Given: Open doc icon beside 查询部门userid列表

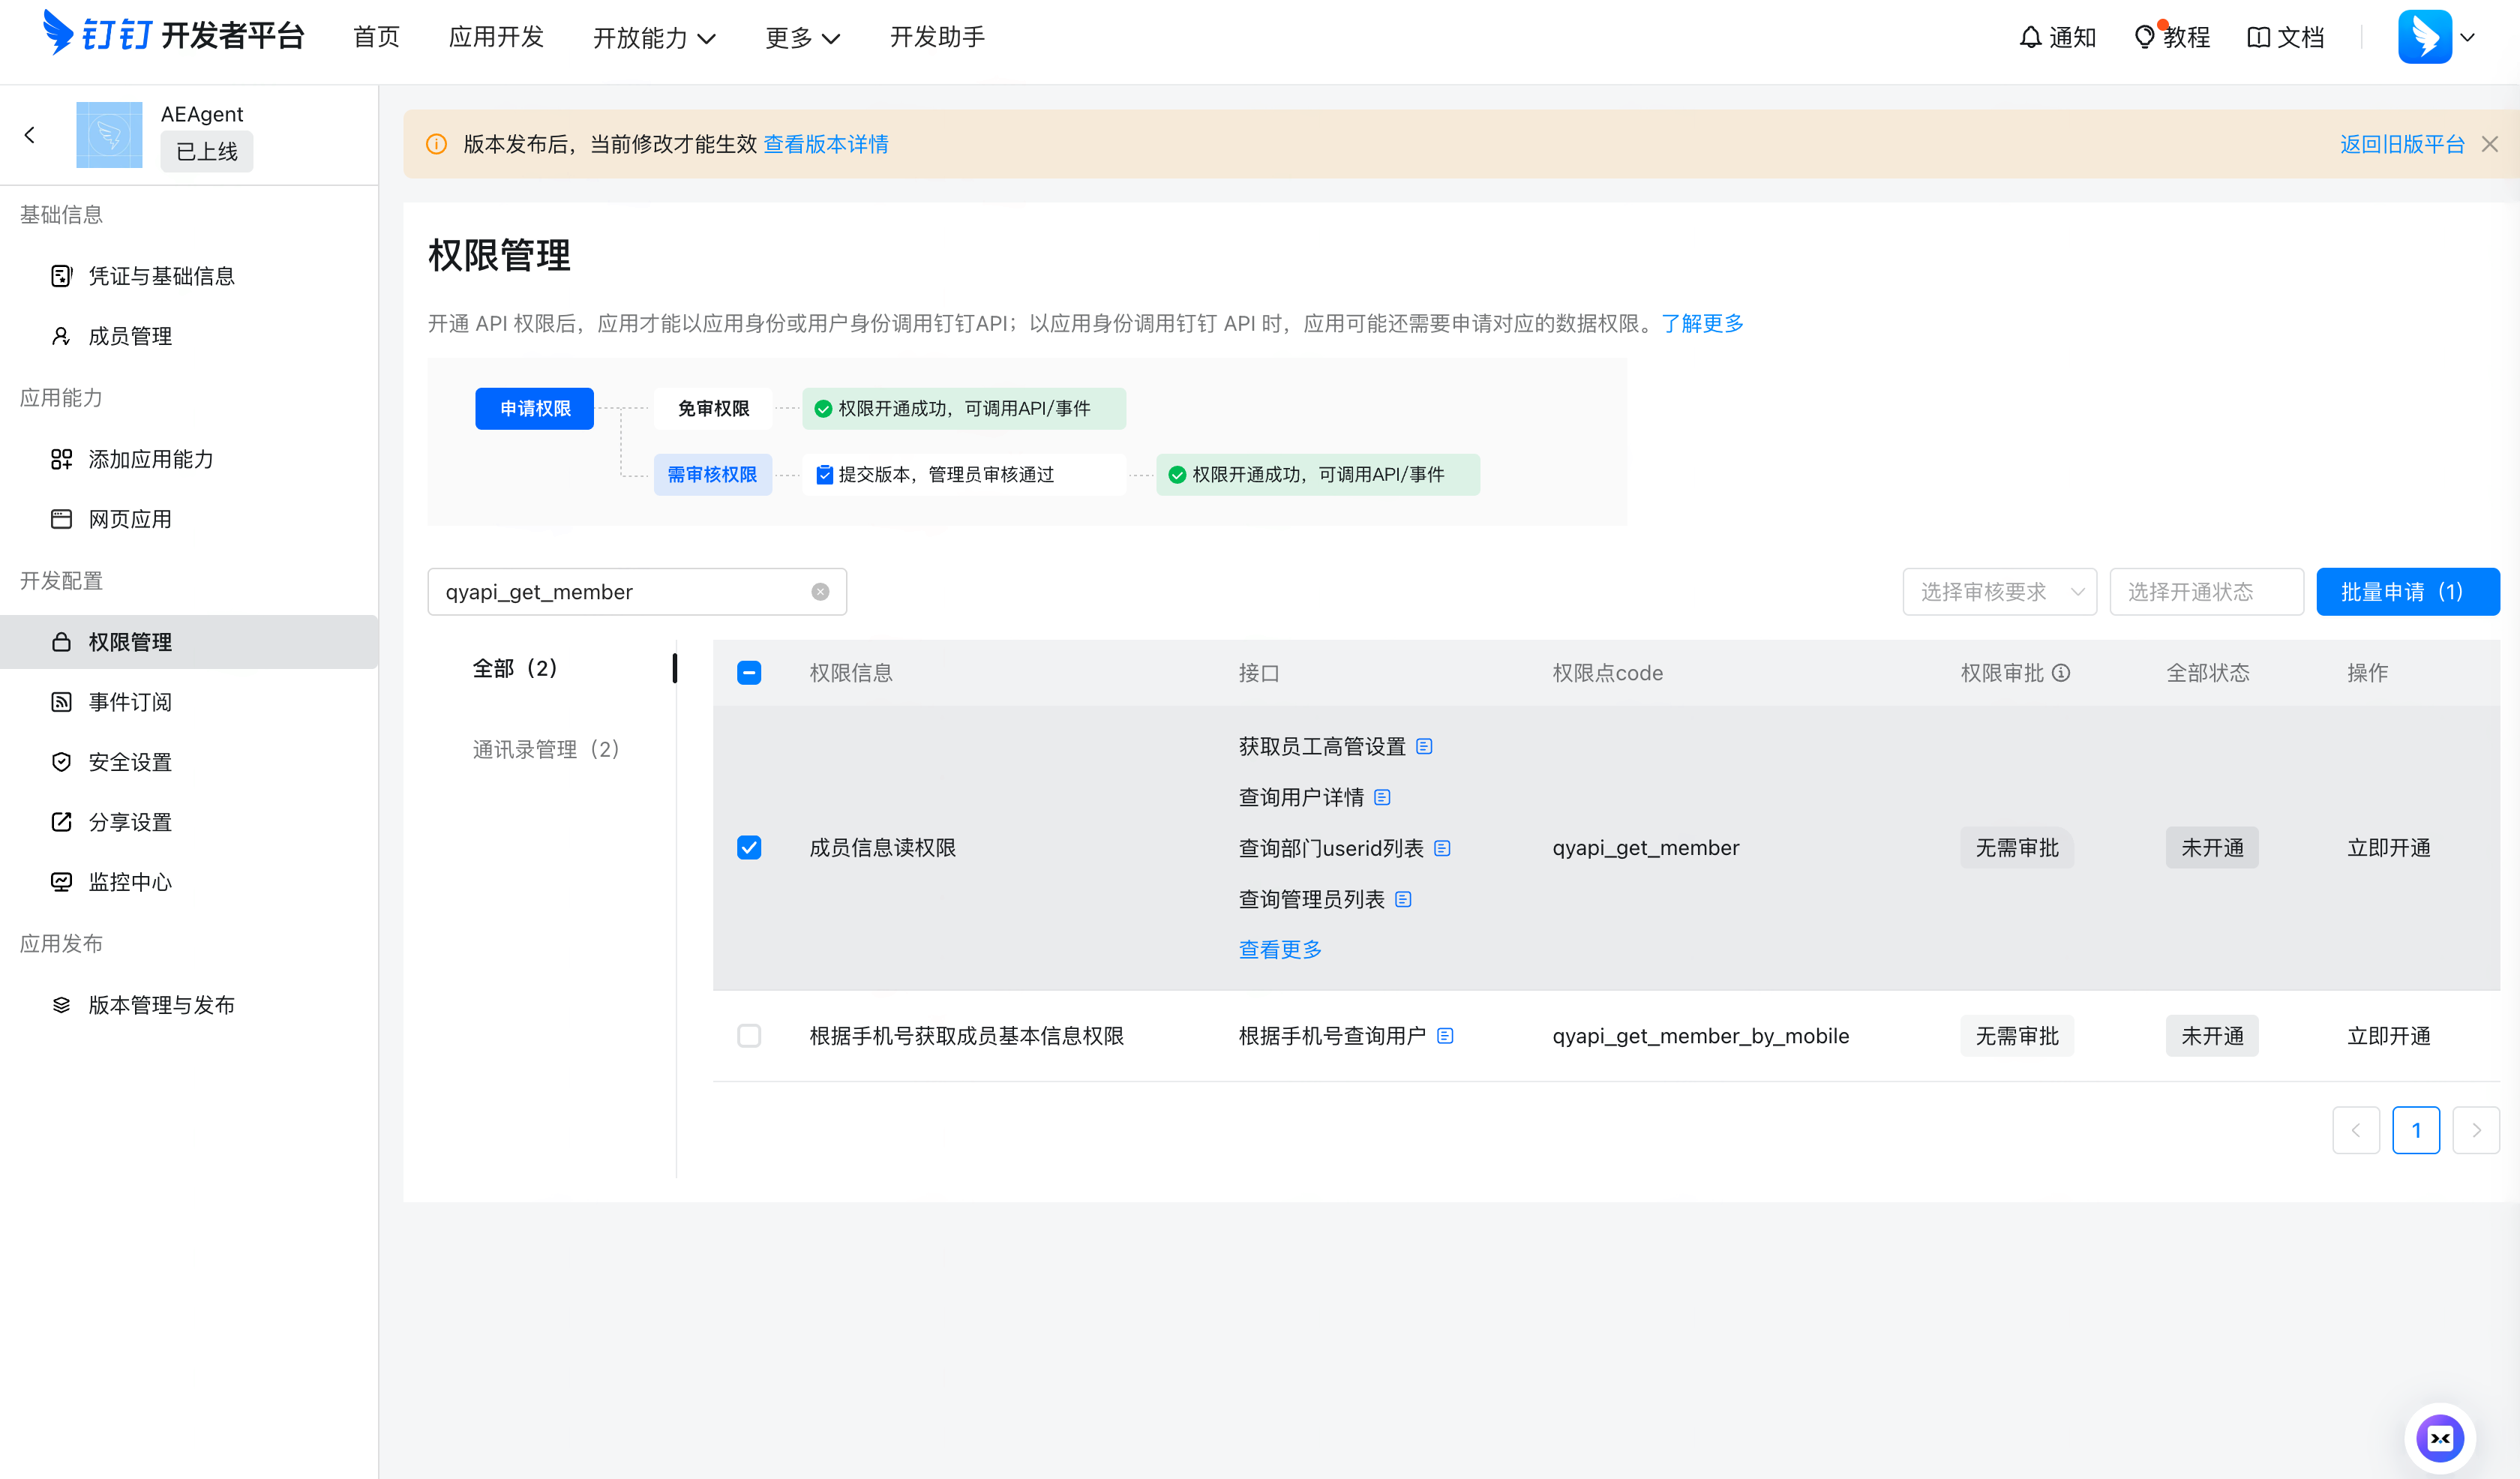Looking at the screenshot, I should (x=1442, y=848).
